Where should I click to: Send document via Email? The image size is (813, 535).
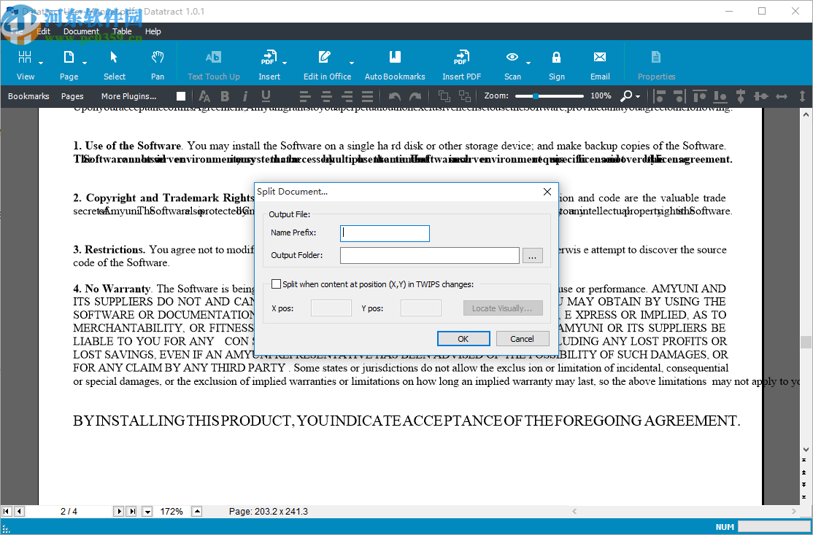[x=599, y=63]
